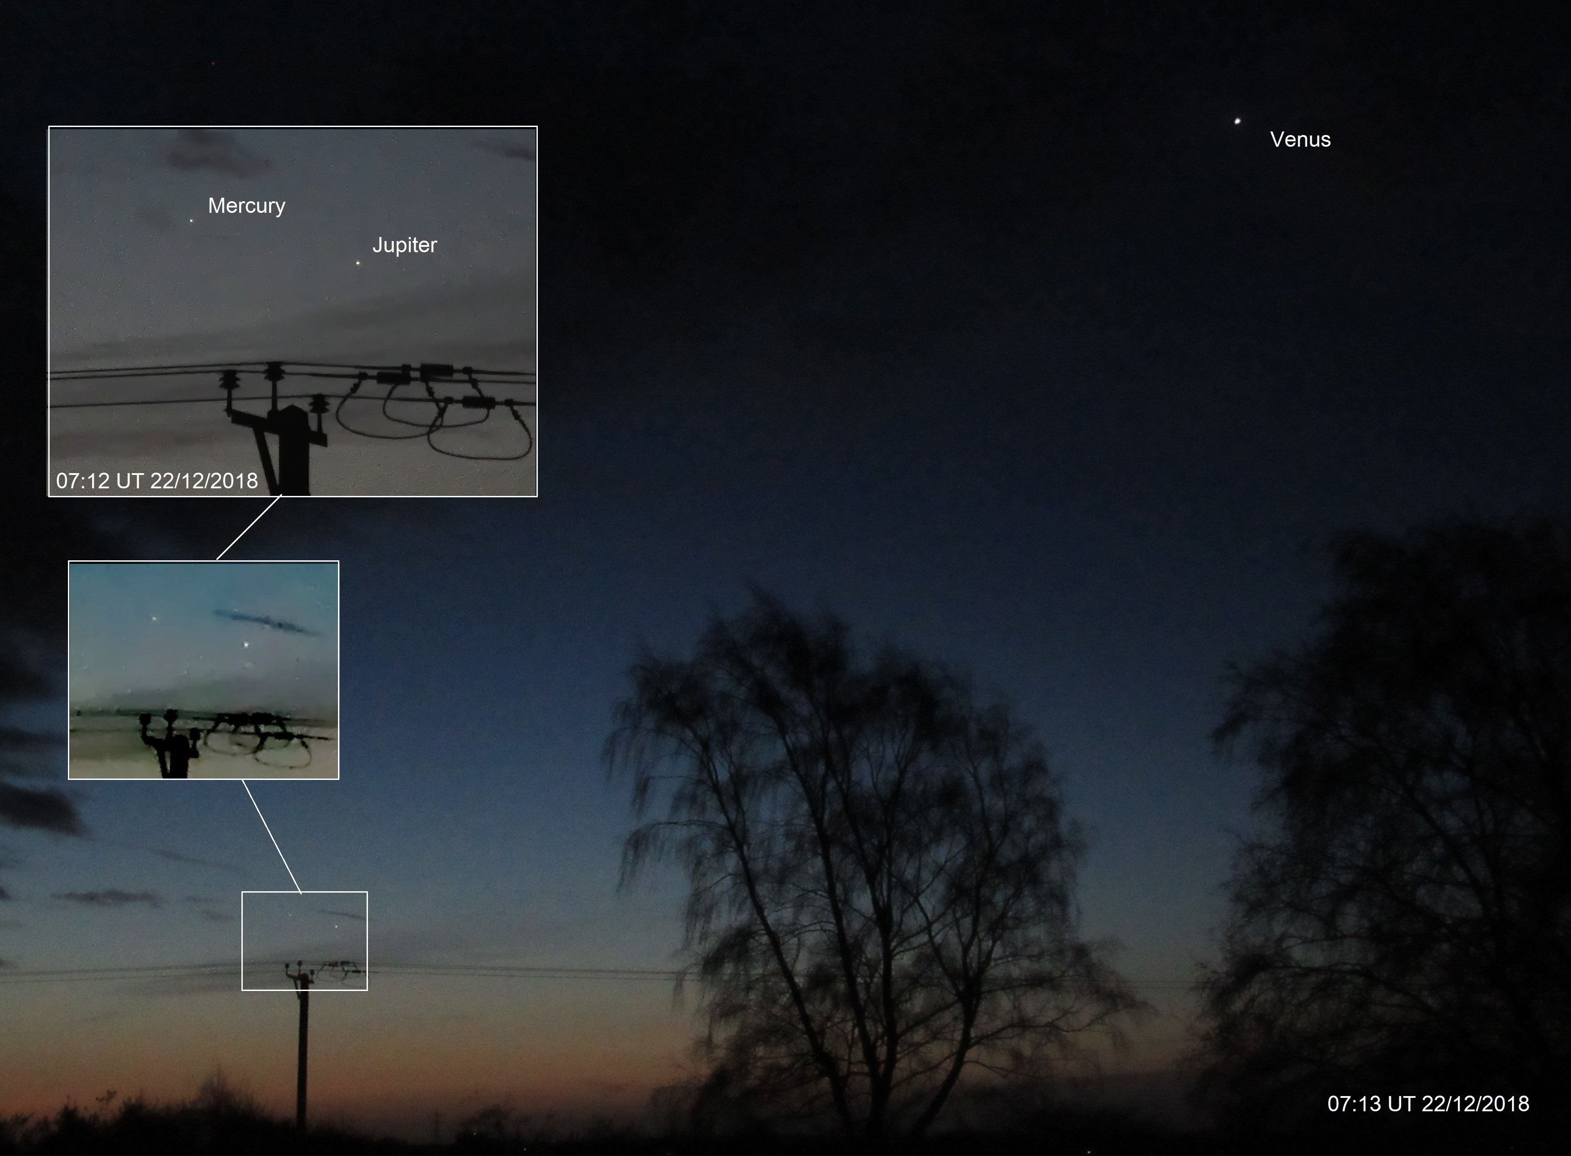Click the 07:12 UT 22/12/2018 timestamp
The height and width of the screenshot is (1156, 1571).
pos(156,481)
